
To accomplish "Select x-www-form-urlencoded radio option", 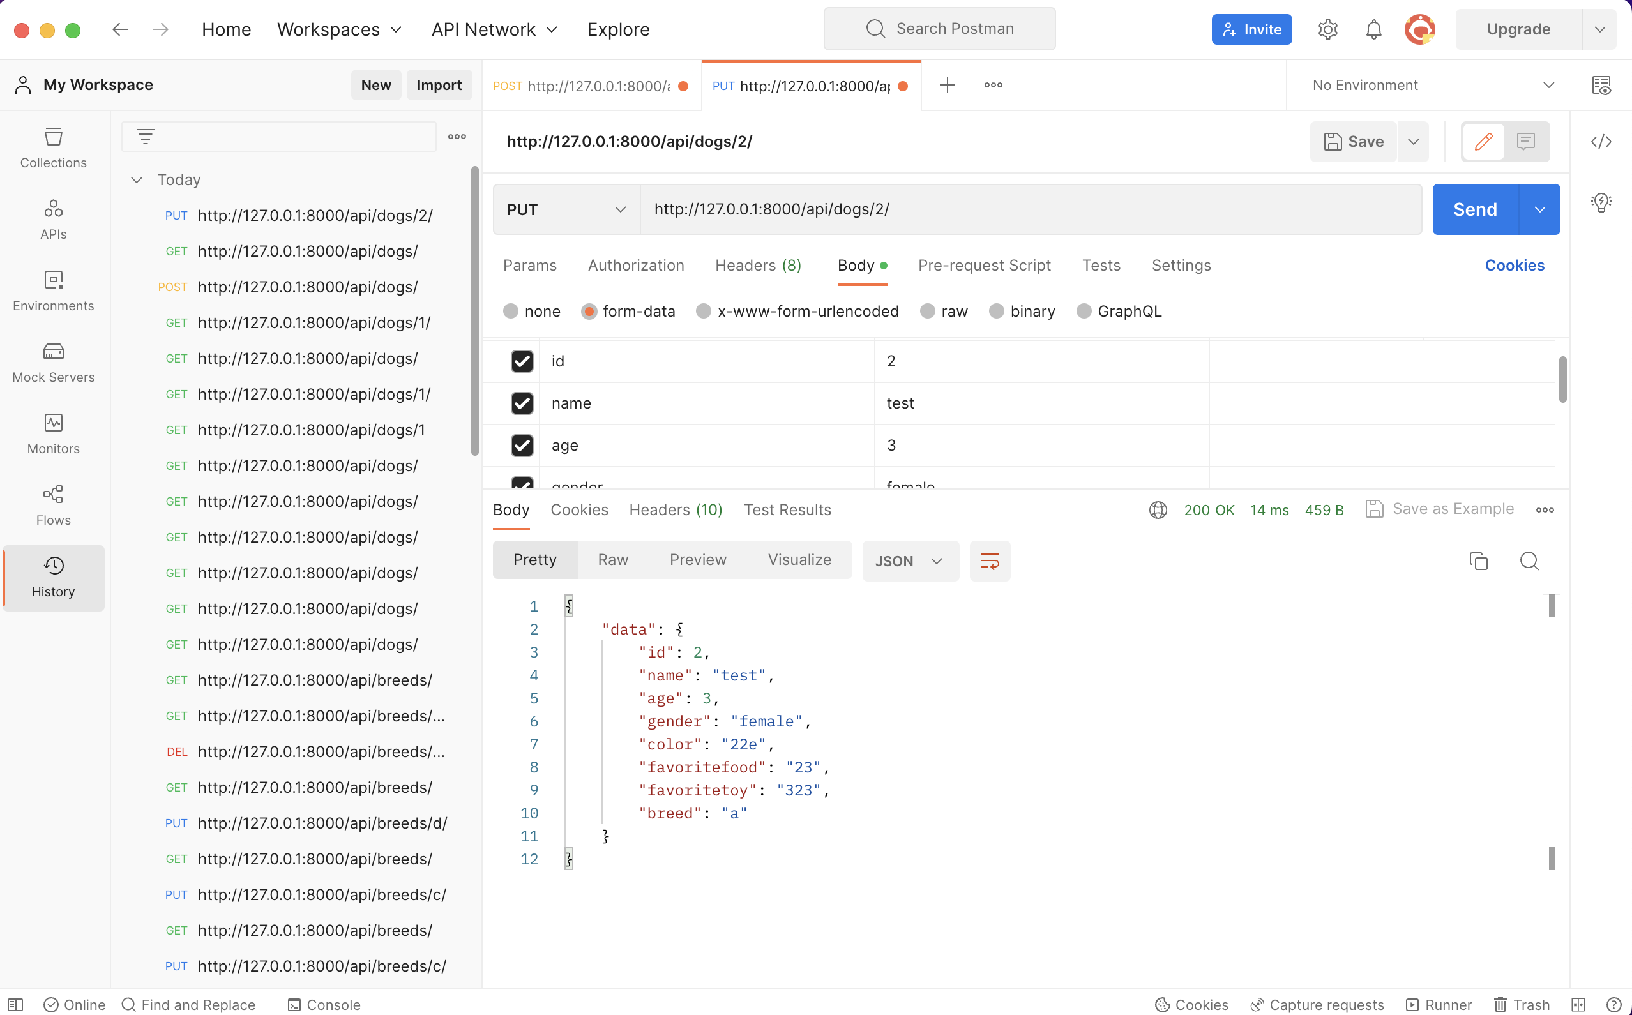I will click(x=703, y=311).
